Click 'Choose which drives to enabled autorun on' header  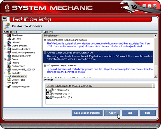(99, 86)
